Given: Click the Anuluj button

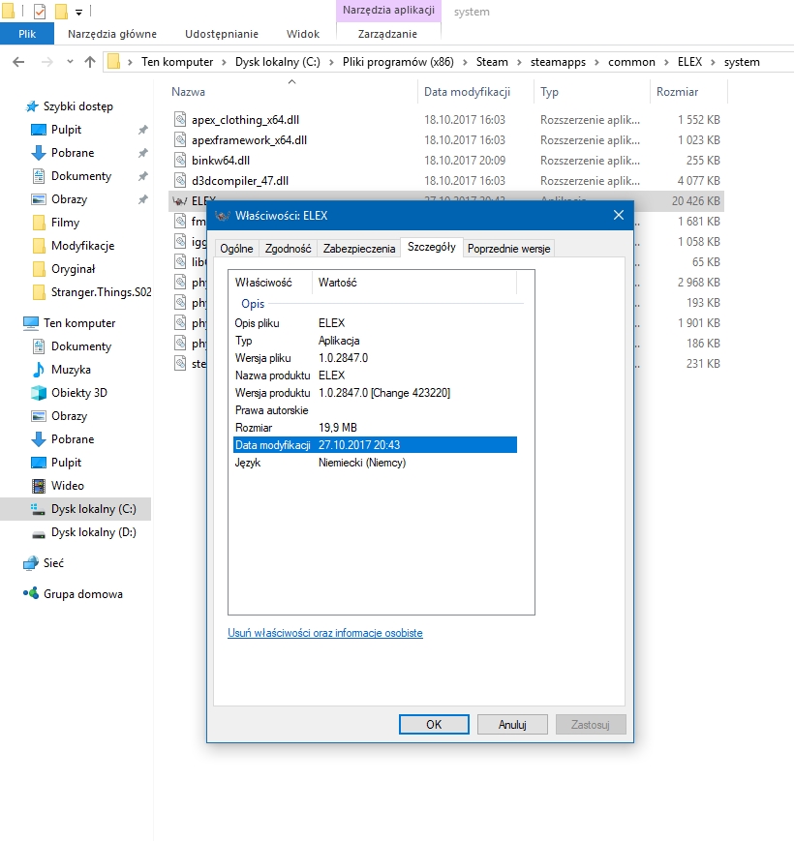Looking at the screenshot, I should click(512, 725).
